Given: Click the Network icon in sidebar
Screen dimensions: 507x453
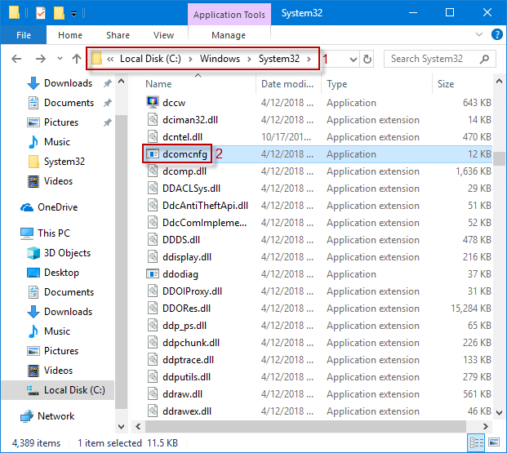Looking at the screenshot, I should pyautogui.click(x=26, y=416).
